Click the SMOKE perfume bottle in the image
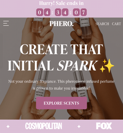 tap(85, 28)
